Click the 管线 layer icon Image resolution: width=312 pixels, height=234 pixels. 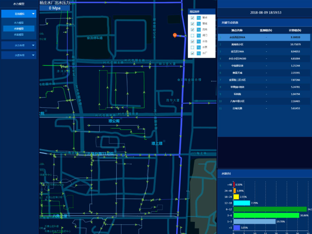[199, 23]
